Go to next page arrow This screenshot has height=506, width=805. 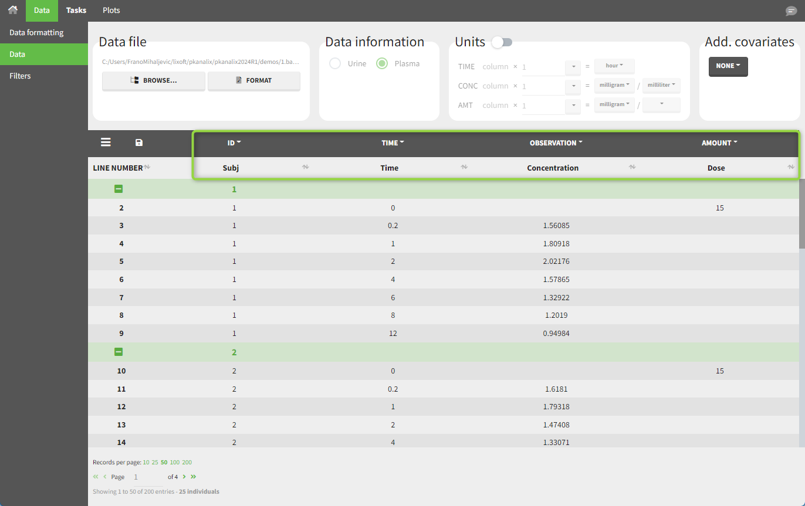tap(184, 477)
